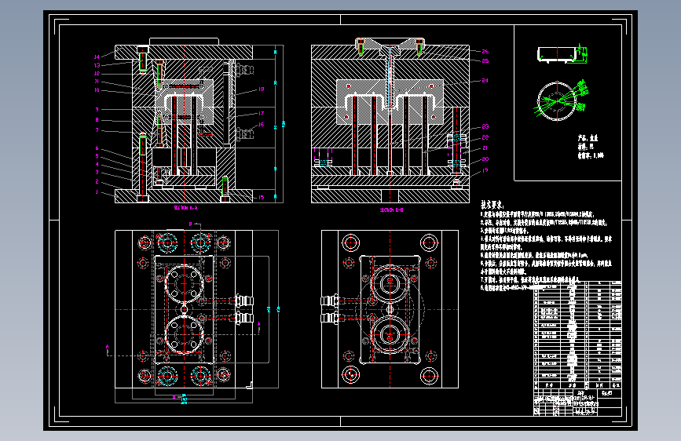Click the part number 1 callout
The height and width of the screenshot is (441, 681).
tap(97, 191)
